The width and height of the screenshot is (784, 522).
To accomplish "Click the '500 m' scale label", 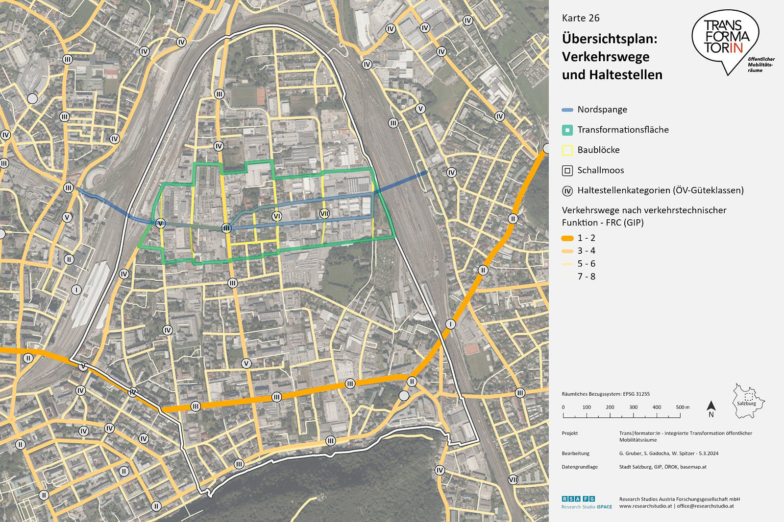I will click(x=683, y=407).
